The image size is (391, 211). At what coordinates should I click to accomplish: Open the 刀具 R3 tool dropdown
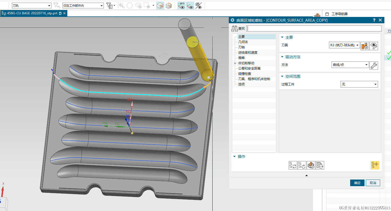344,45
